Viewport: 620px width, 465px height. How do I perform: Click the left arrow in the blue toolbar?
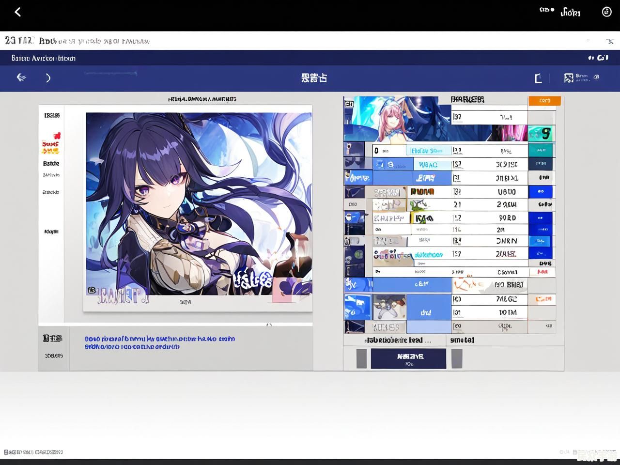click(21, 77)
